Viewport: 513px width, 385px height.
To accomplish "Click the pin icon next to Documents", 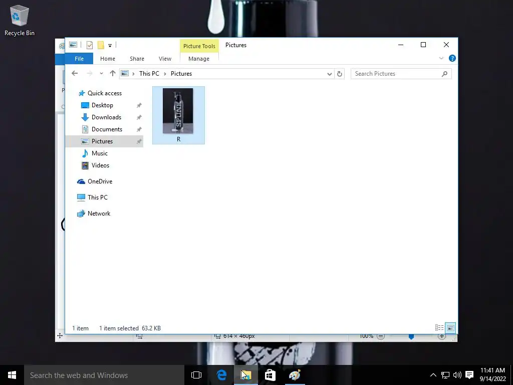I will click(x=139, y=129).
